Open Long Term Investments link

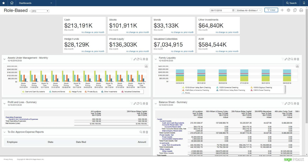[171, 145]
